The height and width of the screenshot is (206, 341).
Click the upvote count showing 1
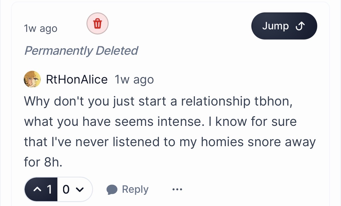pyautogui.click(x=49, y=189)
